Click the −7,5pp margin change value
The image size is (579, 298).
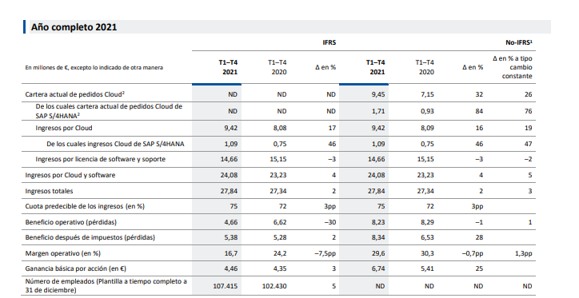coord(325,253)
